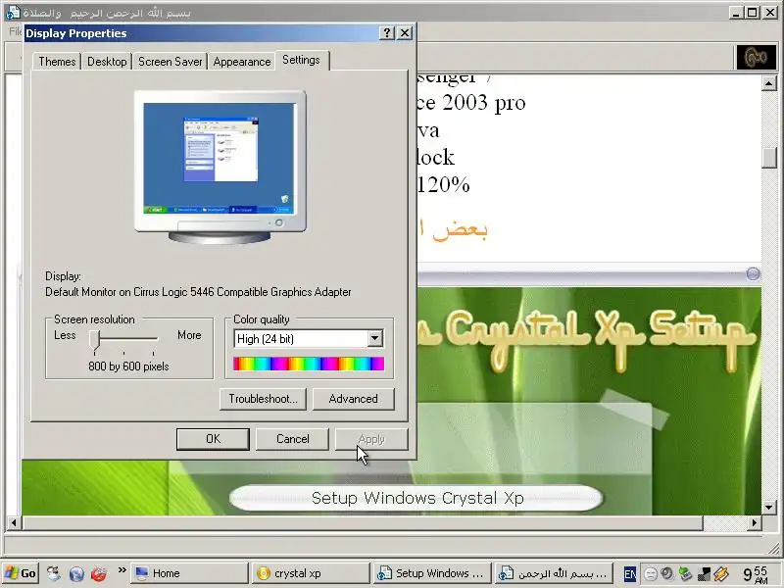Click the round face tray icon
Screen dimensions: 784x588
click(x=650, y=574)
